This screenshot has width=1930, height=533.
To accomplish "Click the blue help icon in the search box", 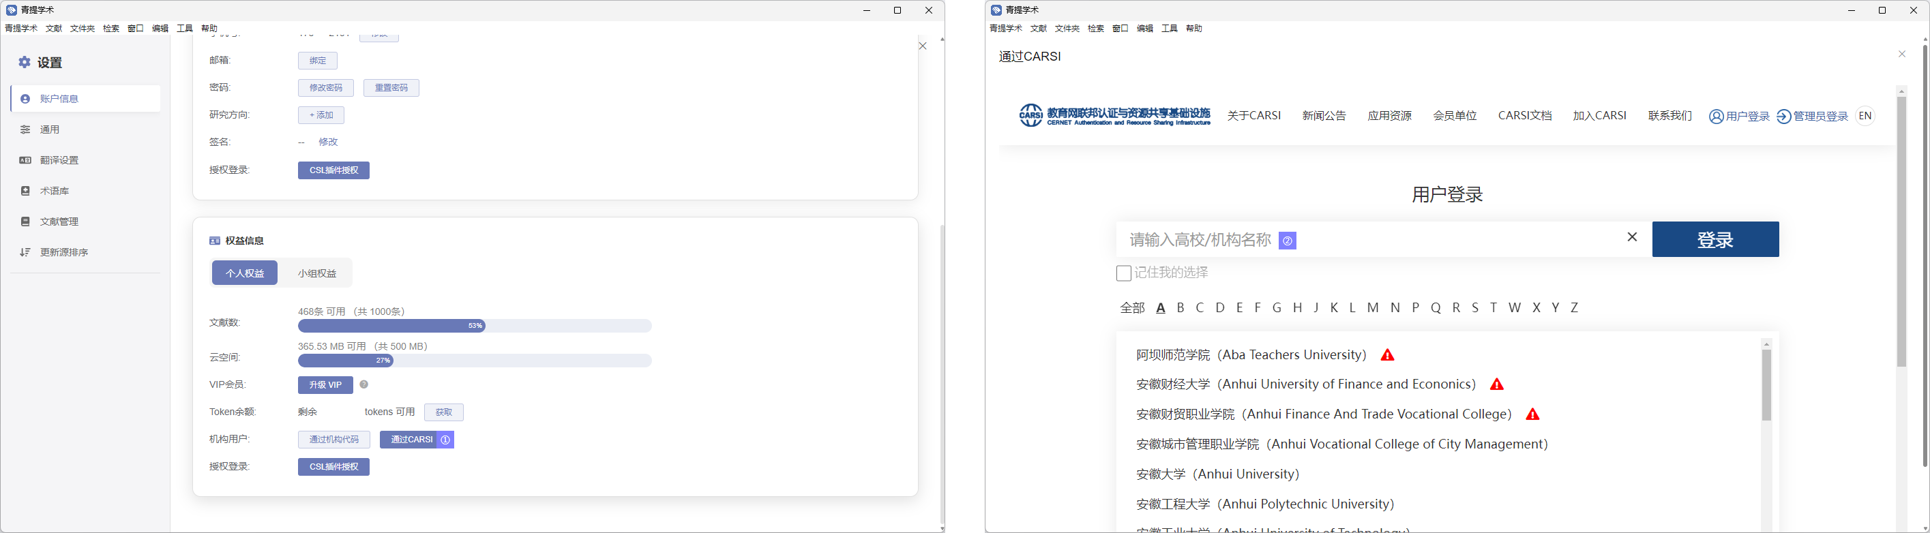I will coord(1287,241).
